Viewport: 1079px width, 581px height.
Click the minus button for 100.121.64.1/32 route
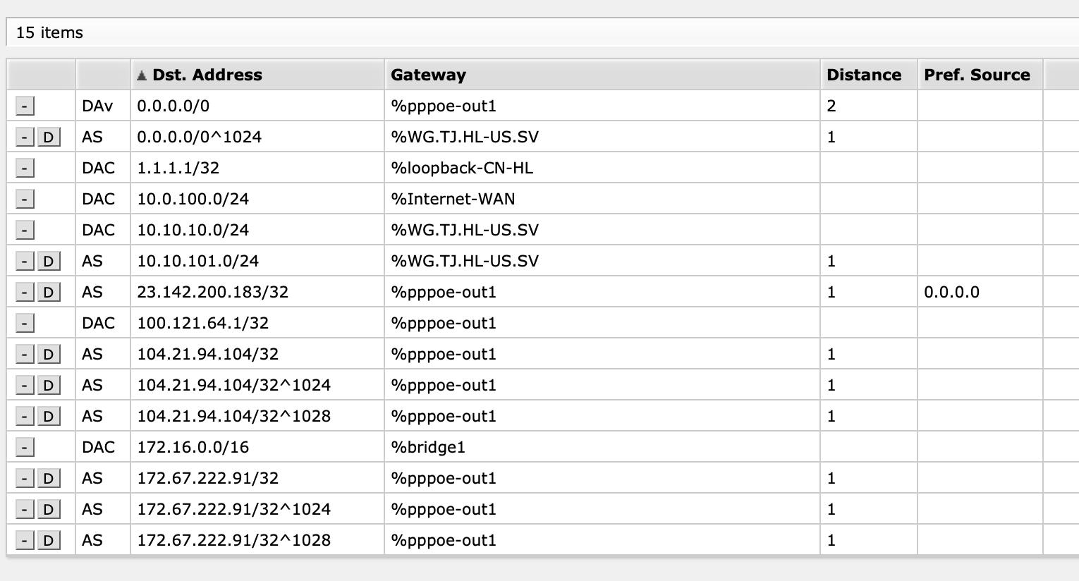pyautogui.click(x=25, y=323)
